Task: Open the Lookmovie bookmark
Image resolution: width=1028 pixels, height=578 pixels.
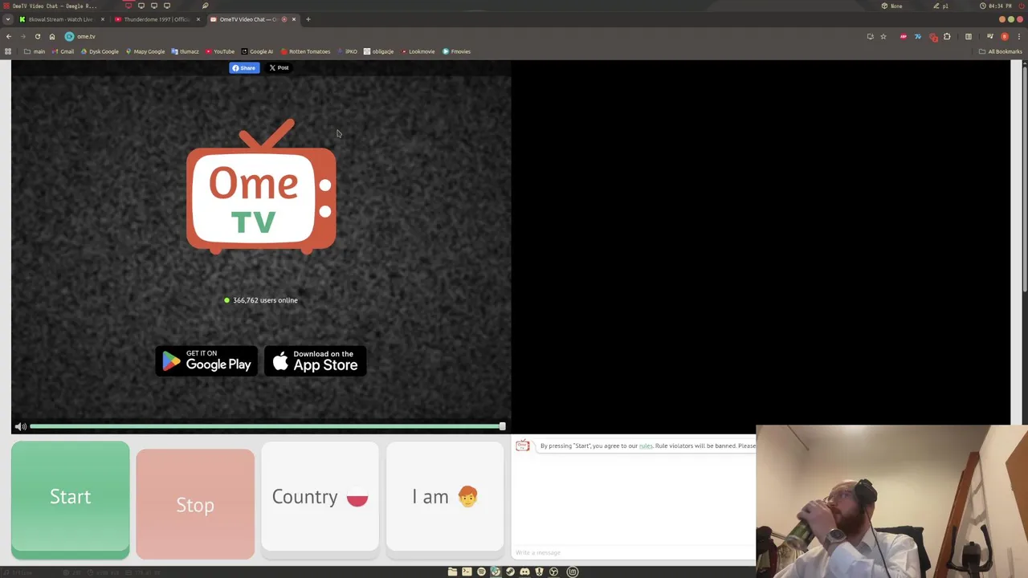Action: pyautogui.click(x=418, y=51)
